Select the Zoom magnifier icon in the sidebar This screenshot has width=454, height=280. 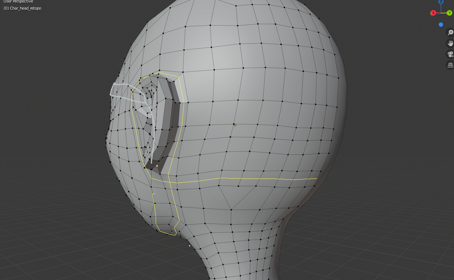tap(450, 32)
